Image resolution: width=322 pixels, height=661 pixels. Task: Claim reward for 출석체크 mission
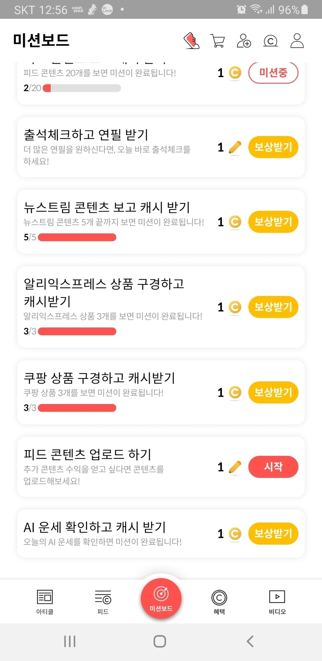(x=273, y=147)
